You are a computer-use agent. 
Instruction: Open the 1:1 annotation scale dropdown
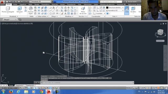click(142, 88)
